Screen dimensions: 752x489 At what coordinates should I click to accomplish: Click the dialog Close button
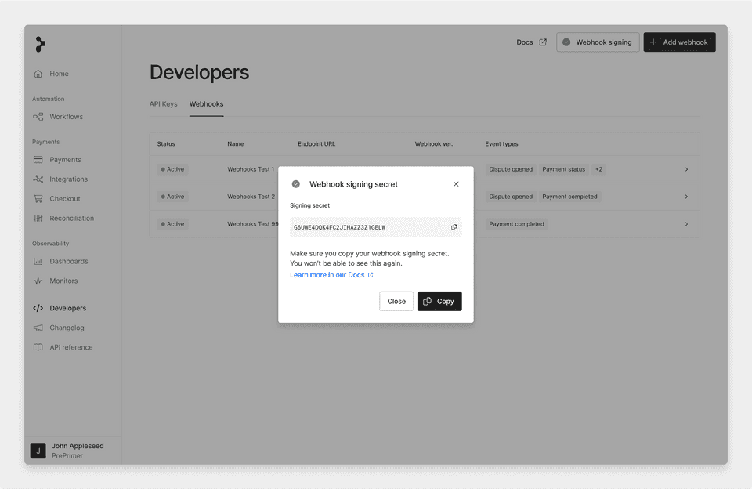pos(396,302)
